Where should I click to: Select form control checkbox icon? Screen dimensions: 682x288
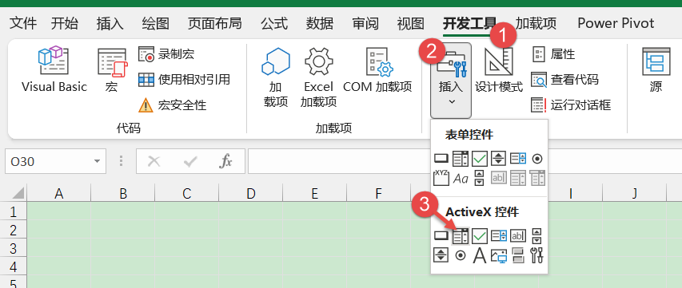(479, 159)
